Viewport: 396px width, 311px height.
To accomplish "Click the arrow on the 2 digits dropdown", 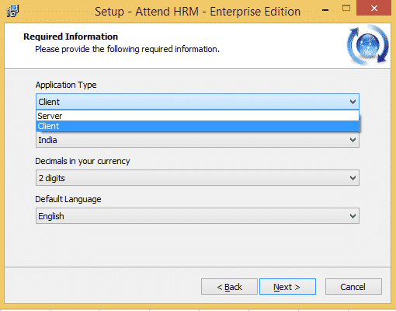I will tap(353, 178).
